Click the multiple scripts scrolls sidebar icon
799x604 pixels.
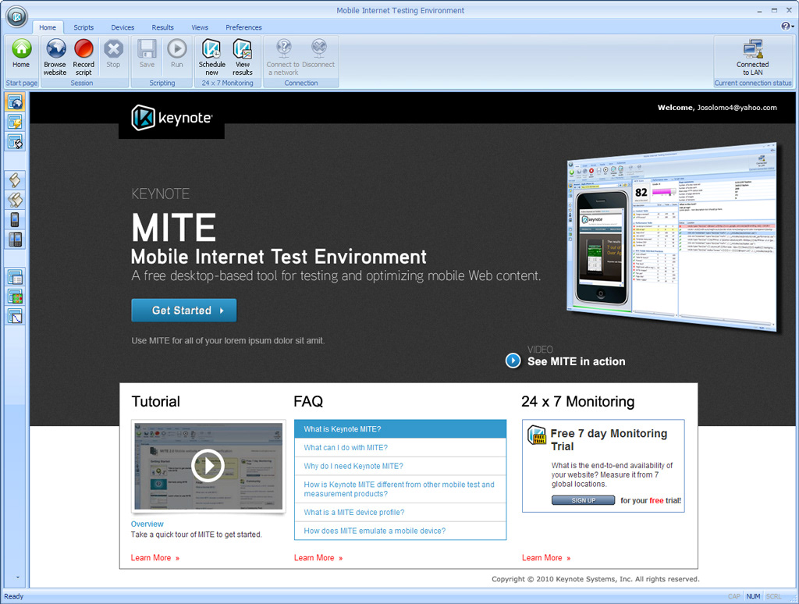(16, 200)
